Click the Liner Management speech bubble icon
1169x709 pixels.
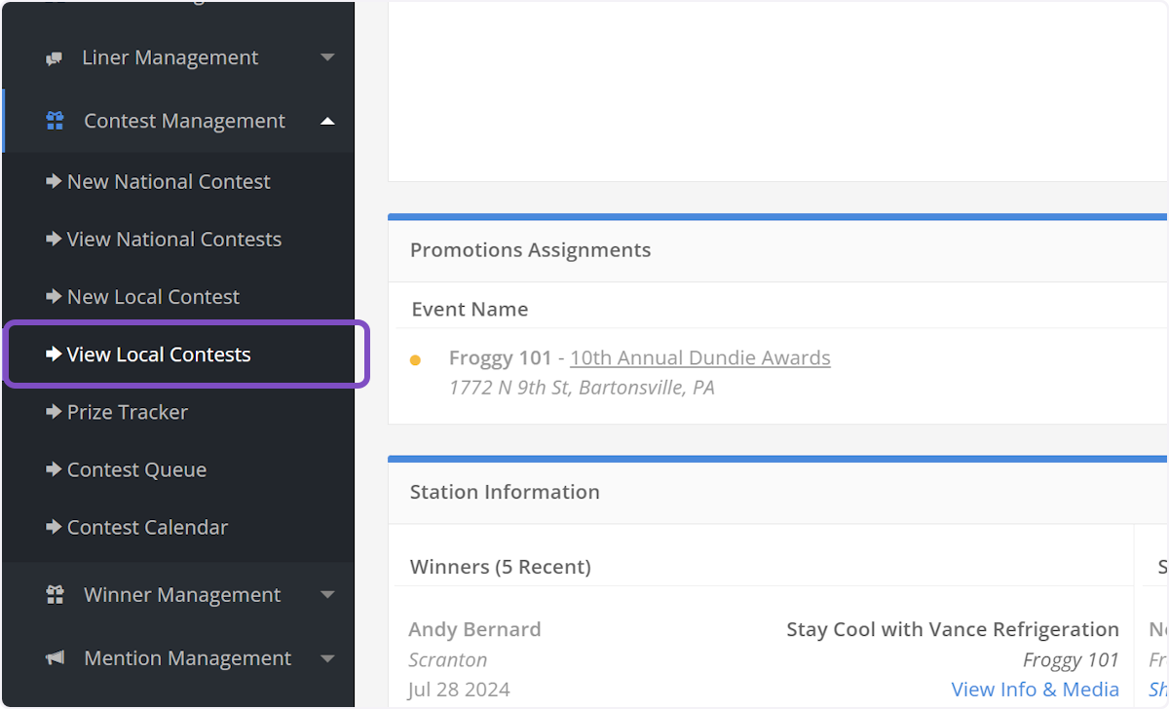55,58
